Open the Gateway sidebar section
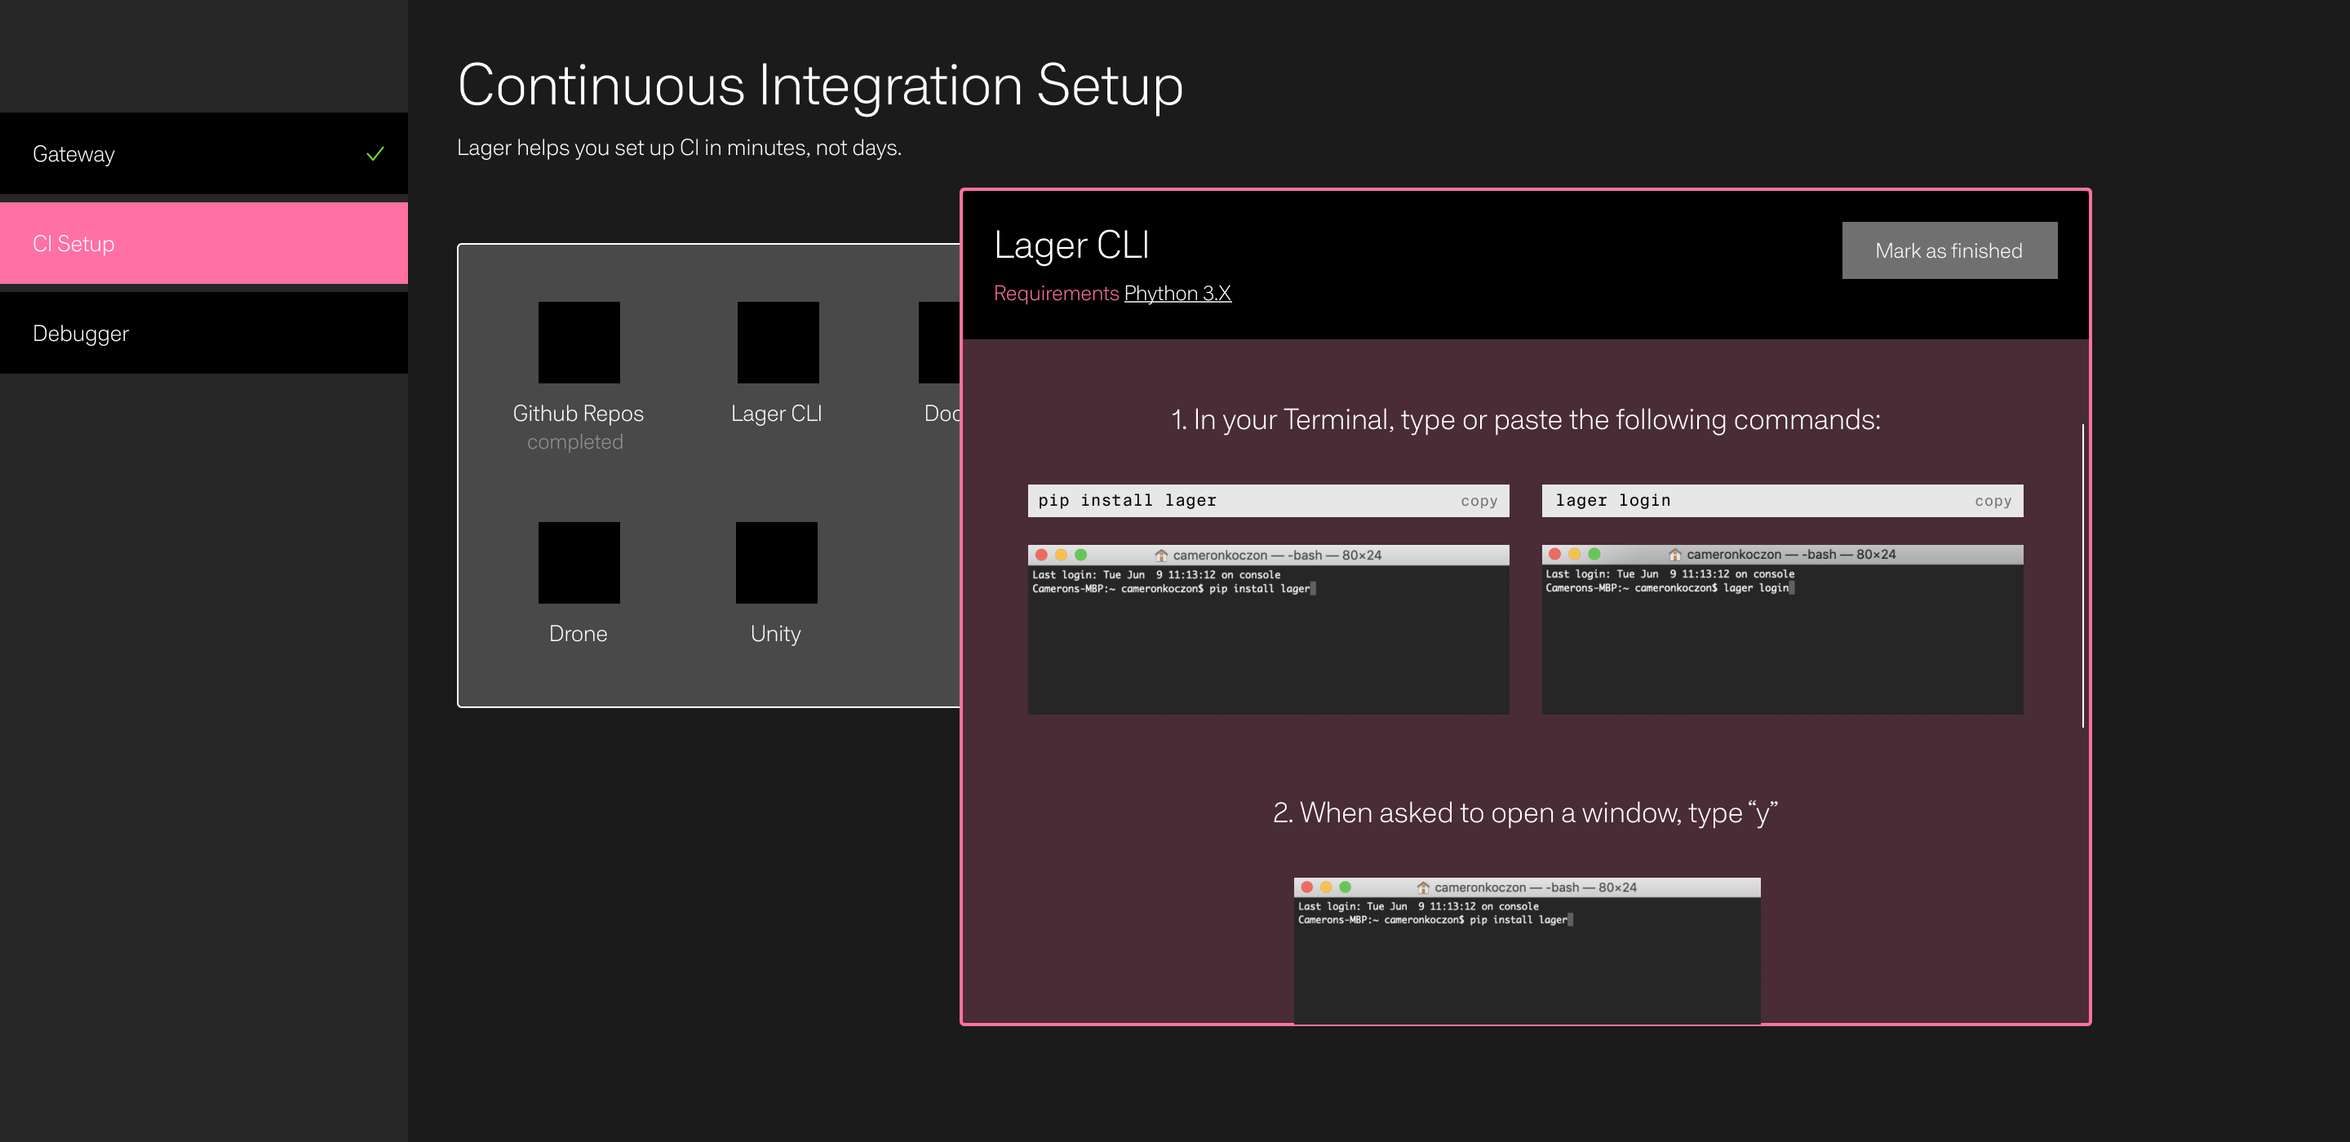The width and height of the screenshot is (2350, 1142). coord(203,153)
